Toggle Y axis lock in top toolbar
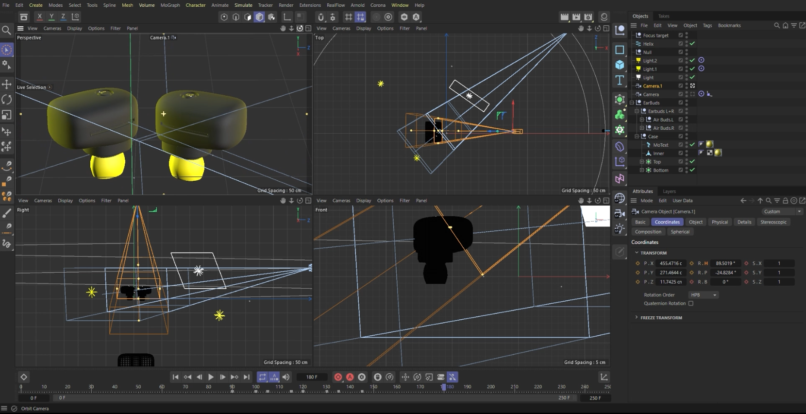This screenshot has height=414, width=806. [x=51, y=17]
